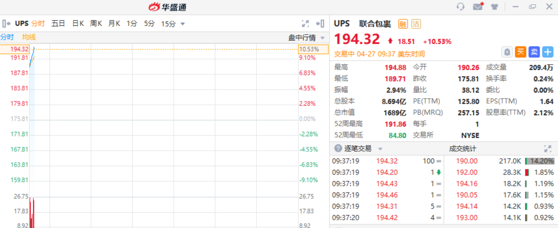The image size is (558, 228).
Task: Open the skin theme shirt icon
Action: point(495,7)
